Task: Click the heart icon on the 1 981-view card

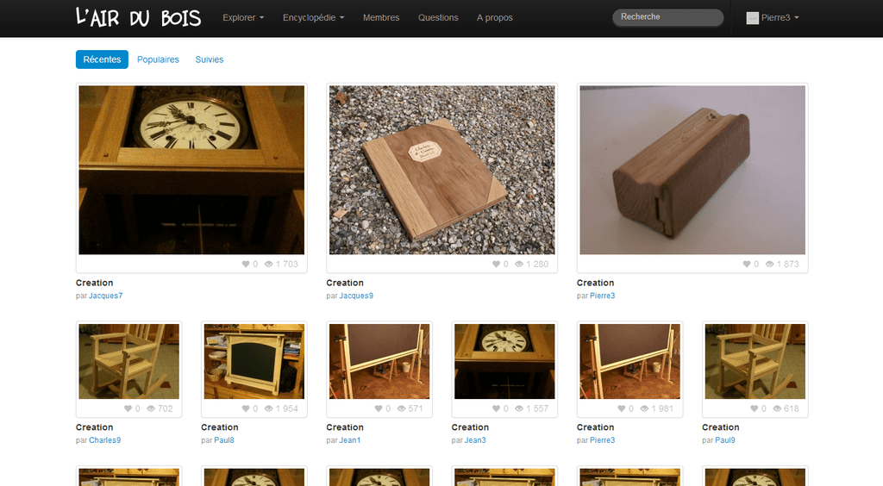Action: pos(621,408)
